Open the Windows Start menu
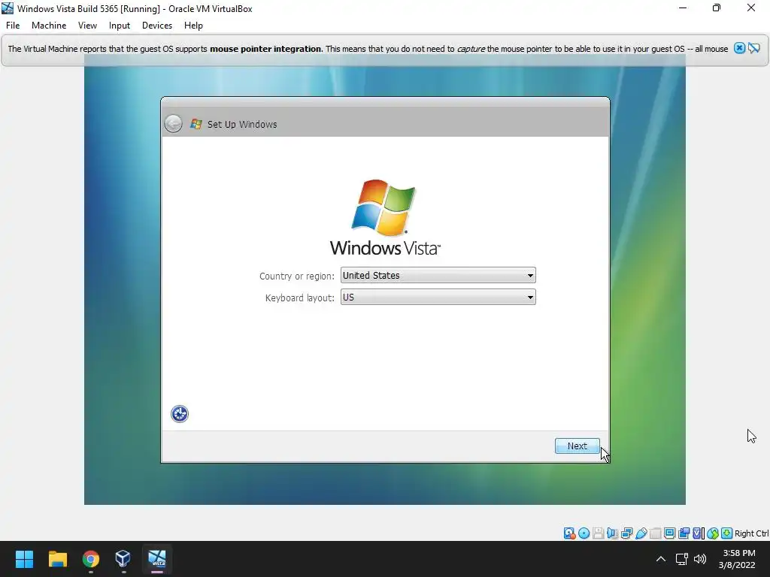 click(24, 559)
